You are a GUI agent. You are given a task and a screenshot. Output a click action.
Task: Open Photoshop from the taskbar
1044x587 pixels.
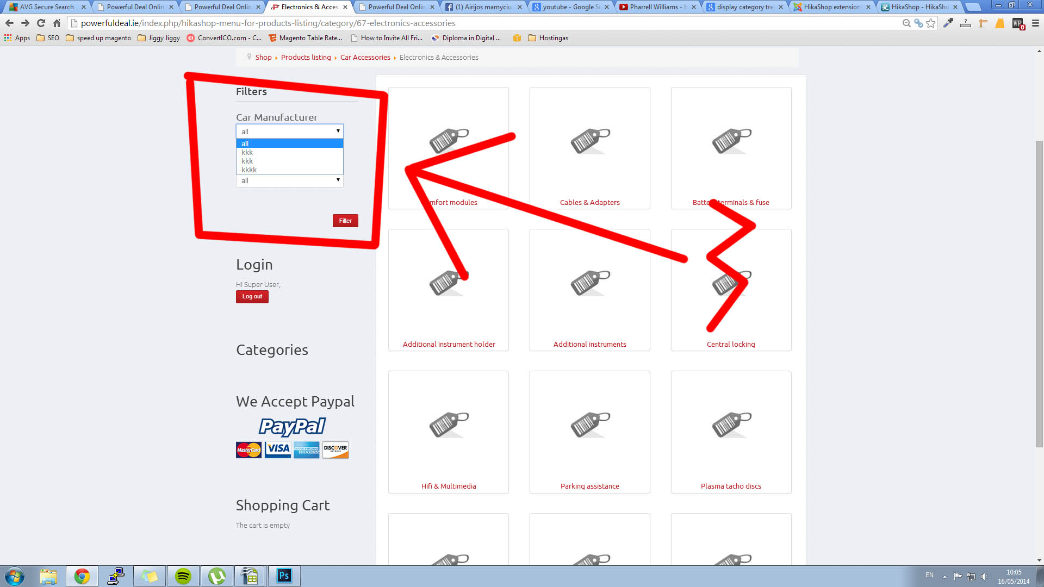284,576
